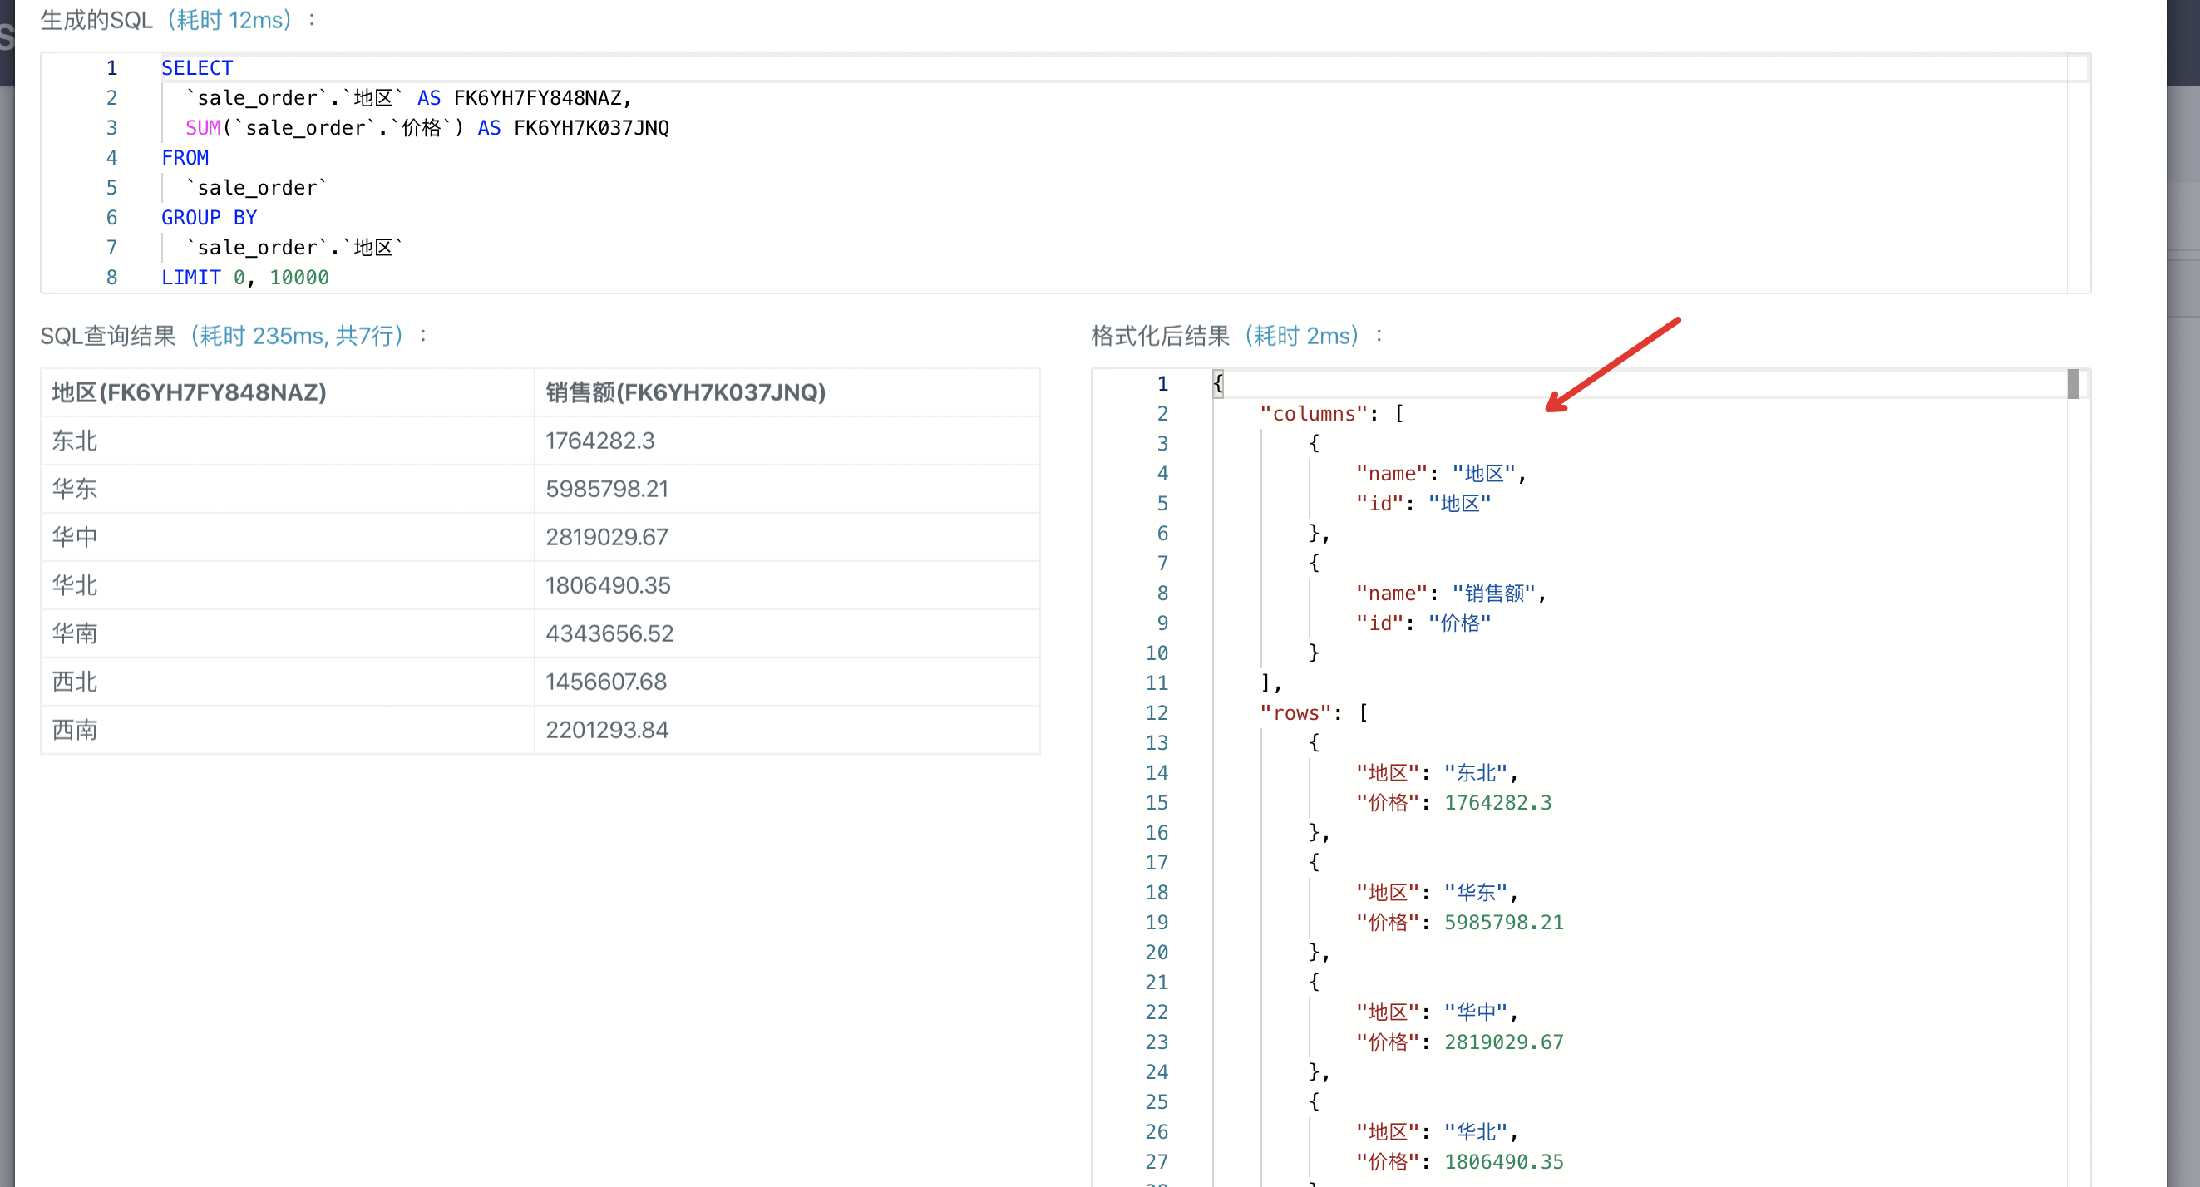Click the "columns" key in the JSON result
2200x1187 pixels.
pos(1314,413)
